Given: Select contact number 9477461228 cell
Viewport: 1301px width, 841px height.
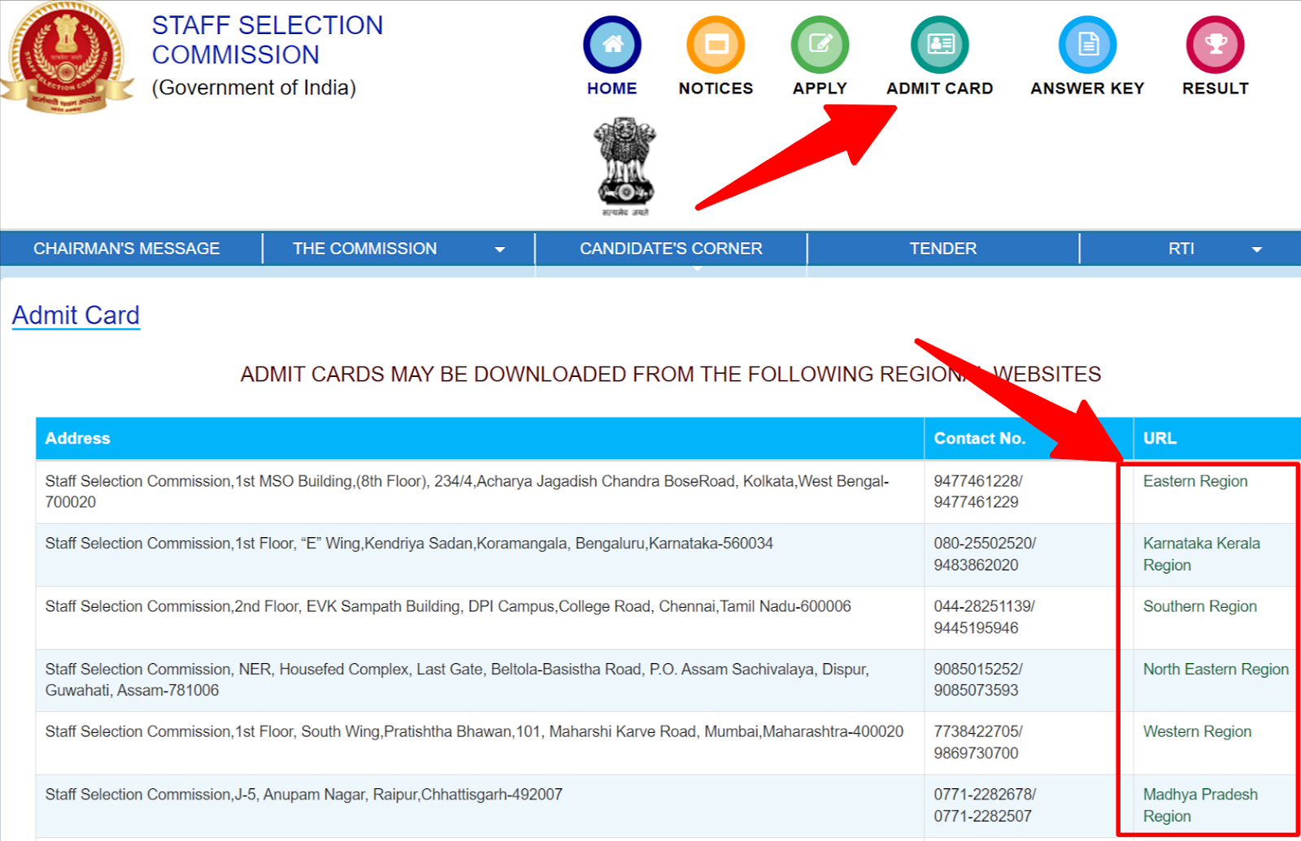Looking at the screenshot, I should coord(1029,492).
